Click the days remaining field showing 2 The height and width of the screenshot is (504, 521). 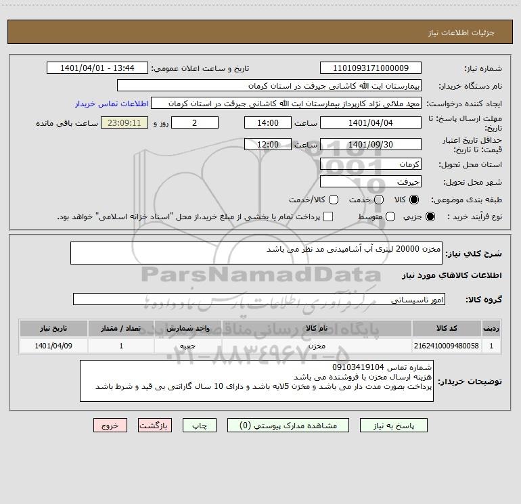click(194, 122)
